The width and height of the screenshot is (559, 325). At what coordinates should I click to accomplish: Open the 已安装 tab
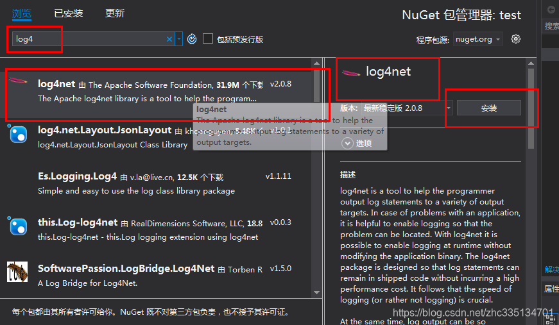pyautogui.click(x=69, y=13)
